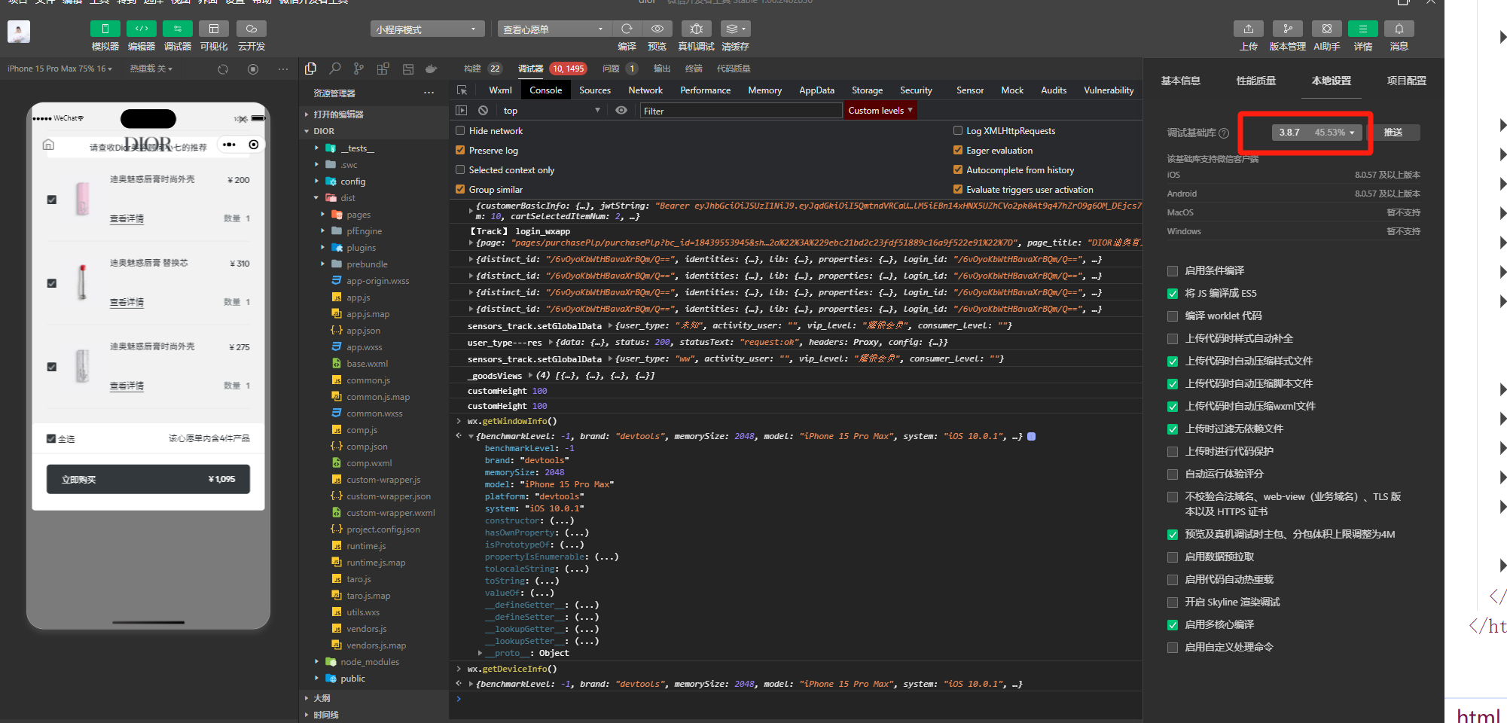Viewport: 1507px width, 723px height.
Task: Open the 3.8.7 base library version dropdown
Action: click(1317, 133)
